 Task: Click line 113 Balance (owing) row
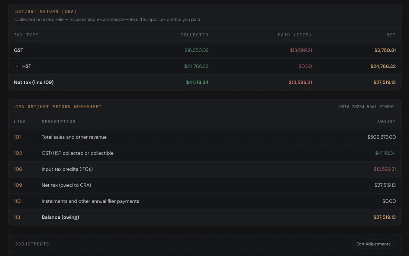tap(205, 217)
